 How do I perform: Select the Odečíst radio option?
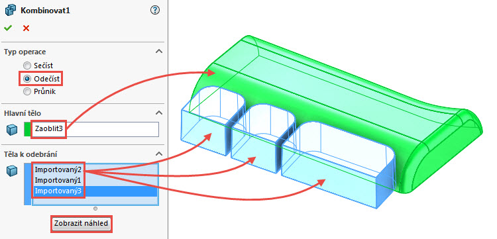point(28,79)
